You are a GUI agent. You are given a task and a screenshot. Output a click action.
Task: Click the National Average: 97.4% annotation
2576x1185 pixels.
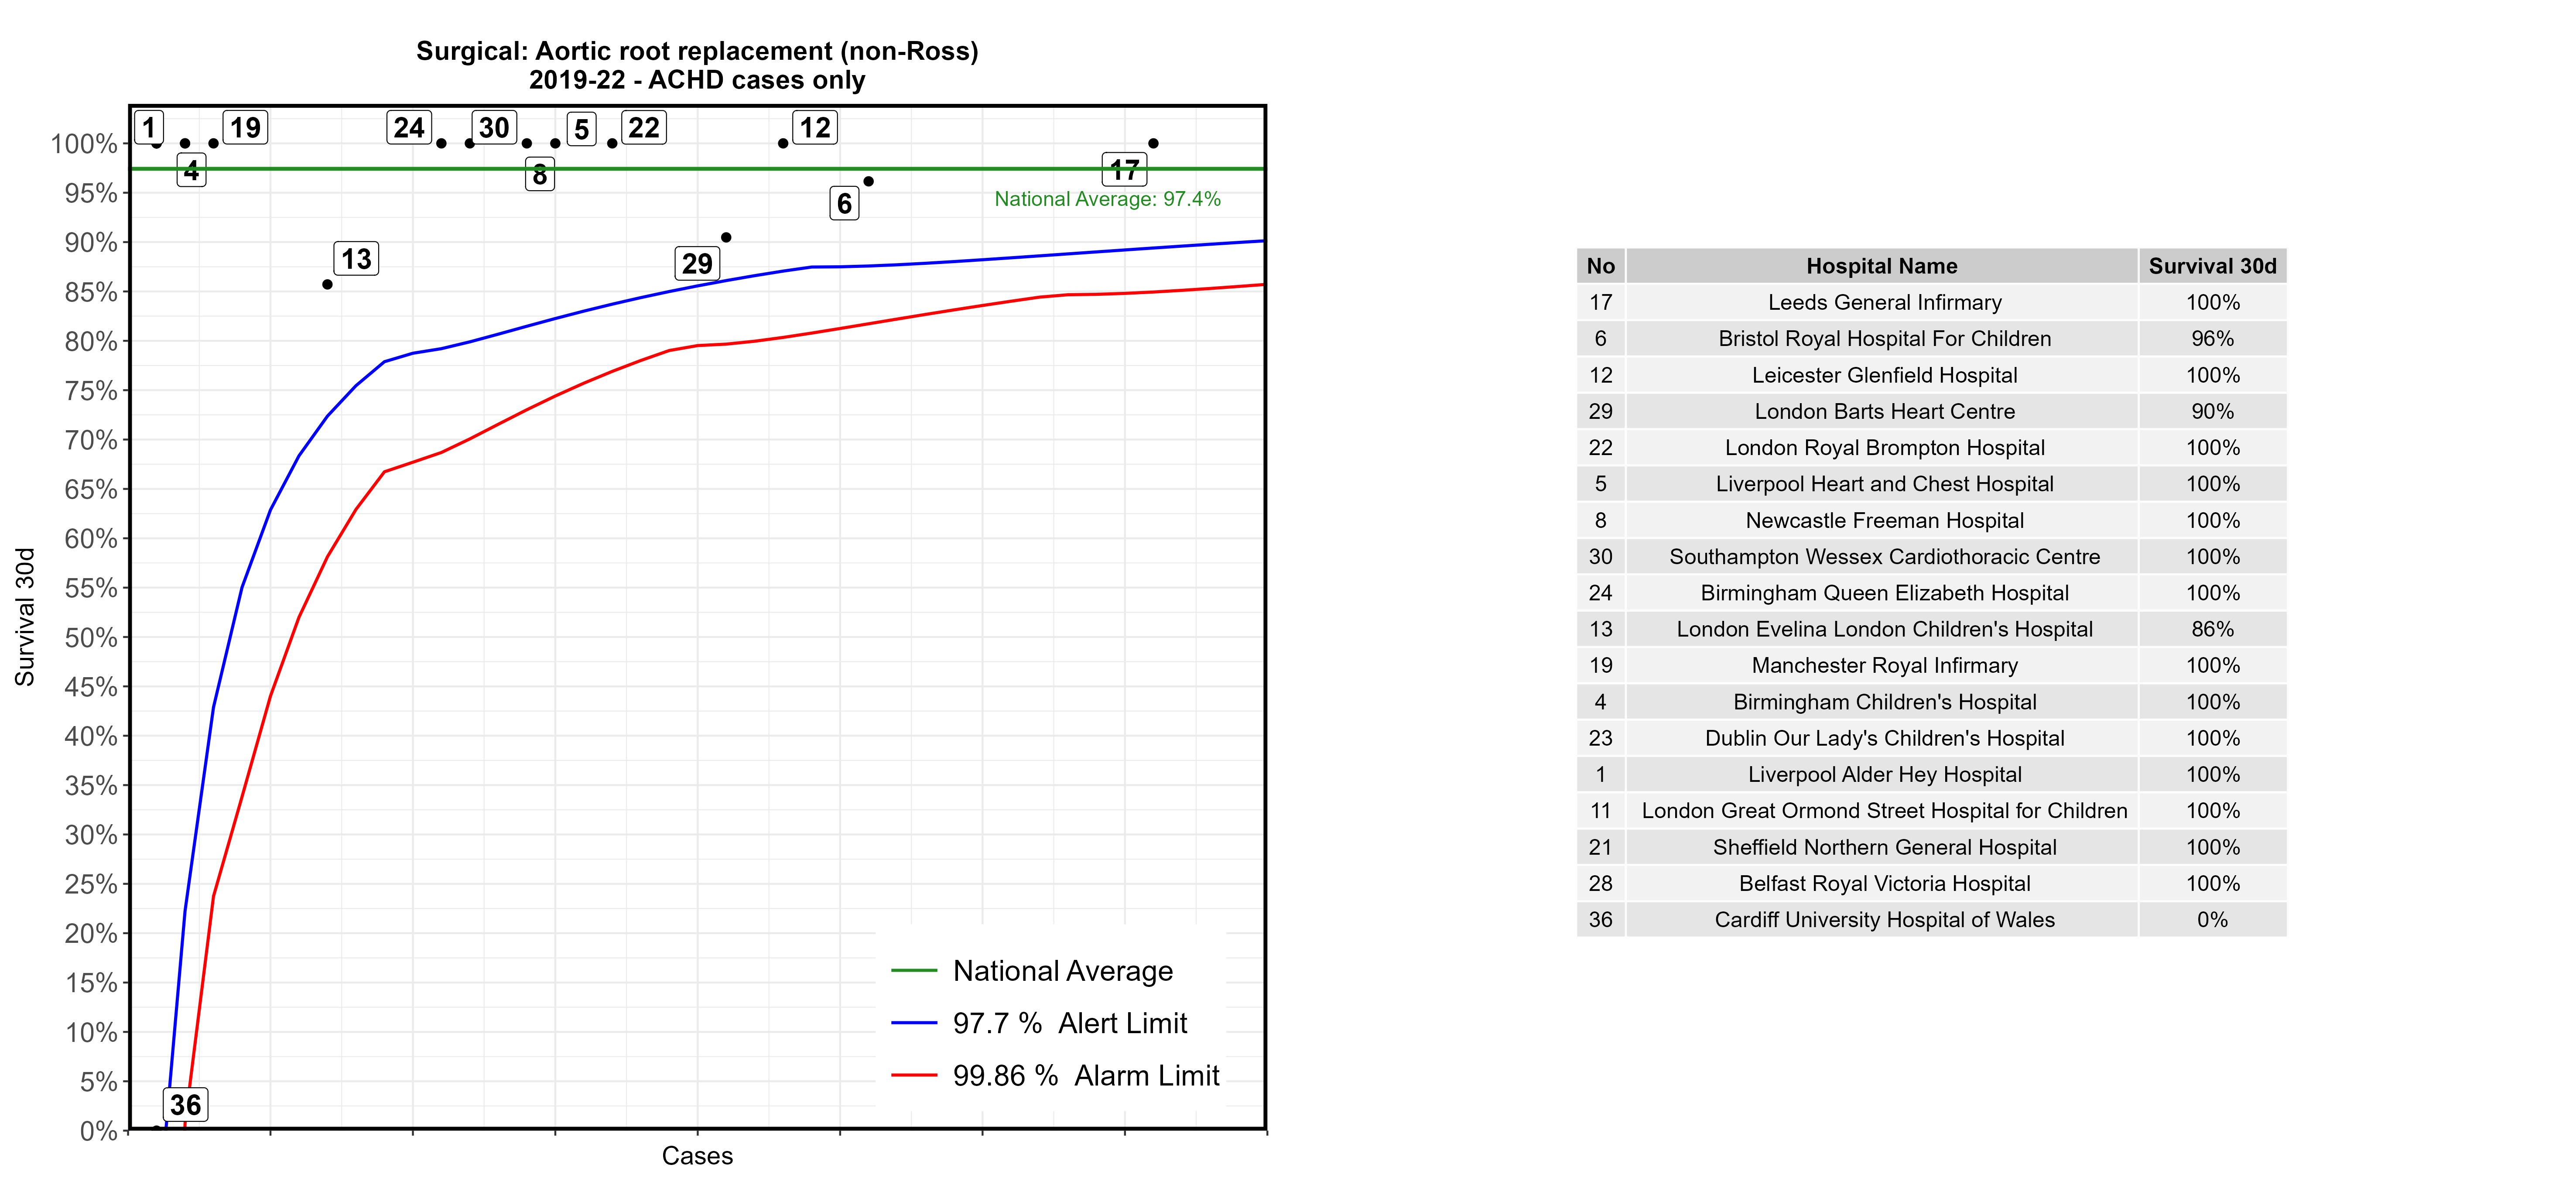point(1107,199)
